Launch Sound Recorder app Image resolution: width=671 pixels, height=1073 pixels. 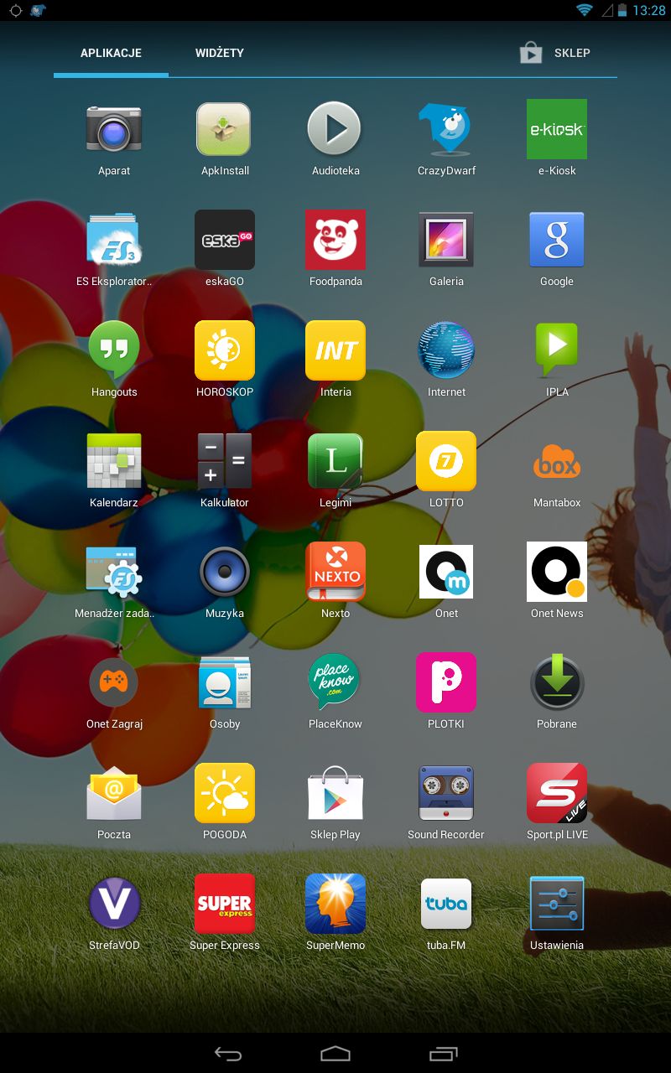click(446, 793)
